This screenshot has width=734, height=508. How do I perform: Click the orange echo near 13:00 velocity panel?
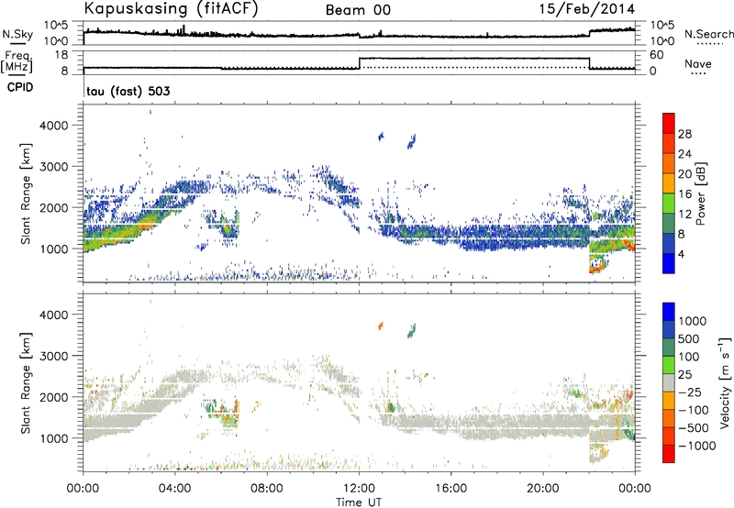pos(381,326)
